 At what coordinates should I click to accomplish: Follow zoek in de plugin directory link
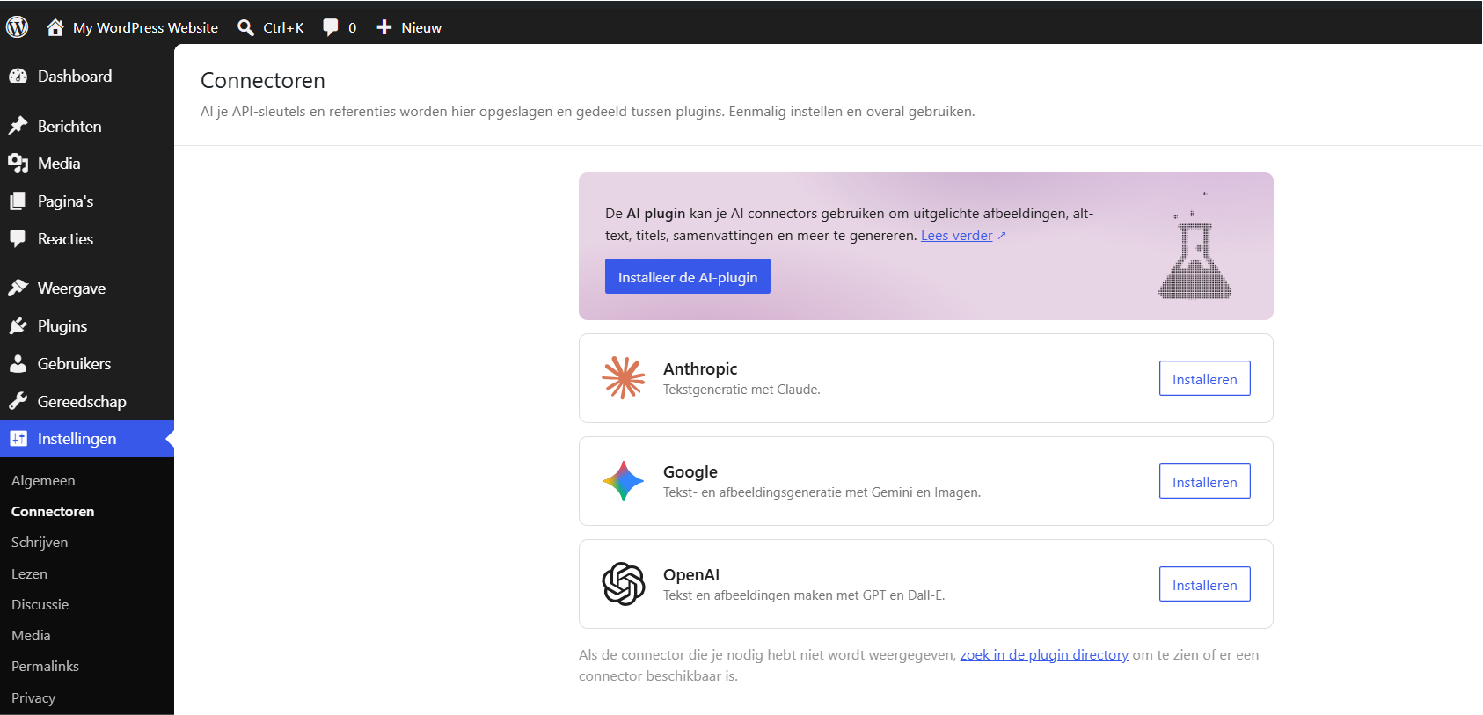[x=1044, y=654]
